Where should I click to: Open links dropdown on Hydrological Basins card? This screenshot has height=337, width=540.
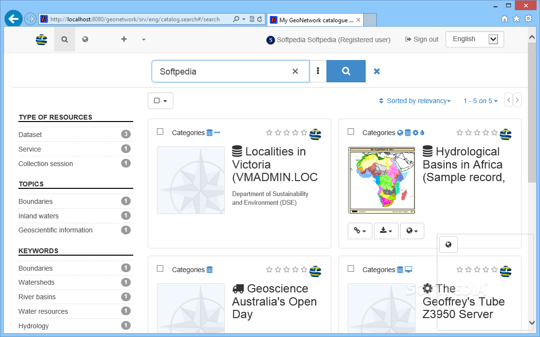[x=360, y=230]
